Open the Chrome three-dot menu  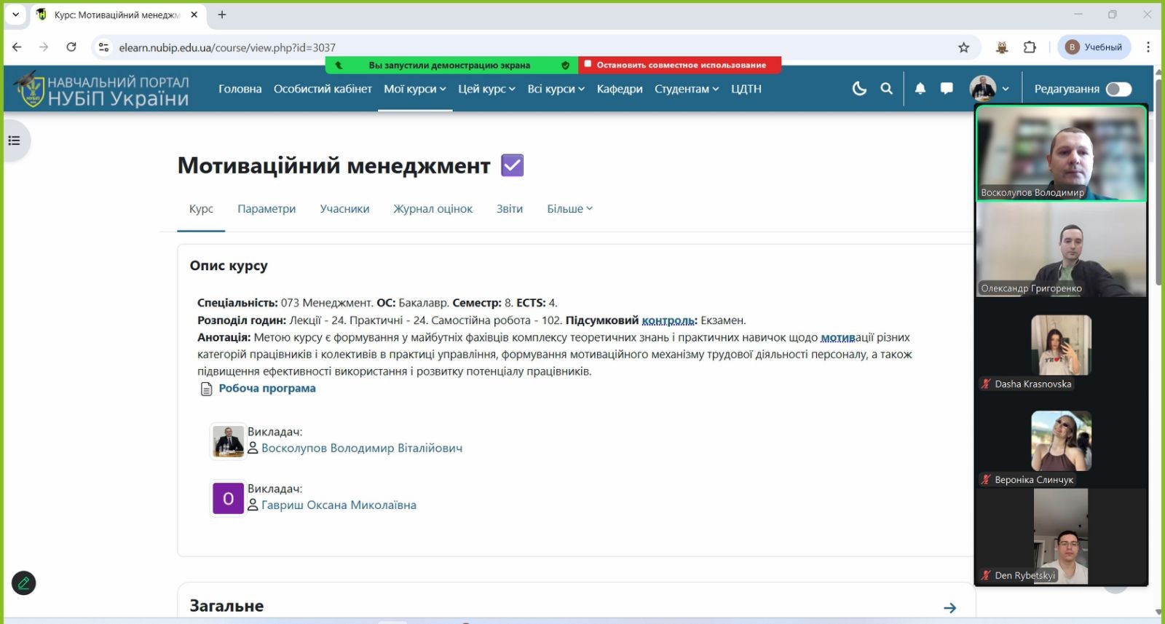(1148, 47)
